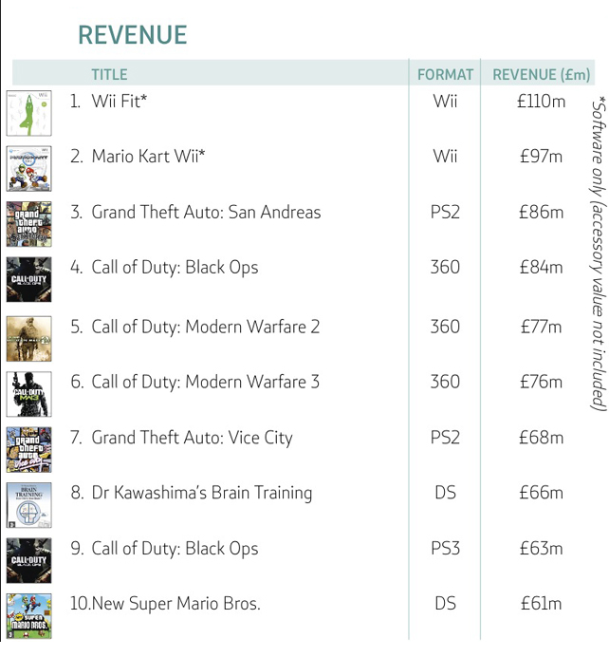
Task: Click the £61m revenue value
Action: pyautogui.click(x=542, y=604)
